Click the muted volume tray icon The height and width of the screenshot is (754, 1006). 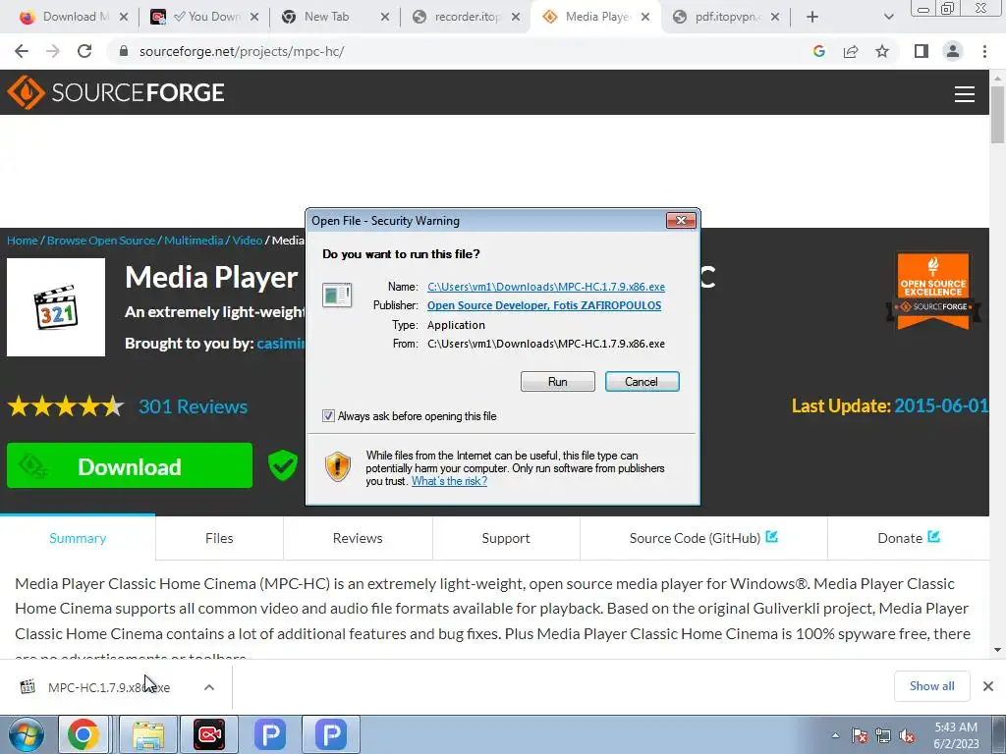coord(907,735)
